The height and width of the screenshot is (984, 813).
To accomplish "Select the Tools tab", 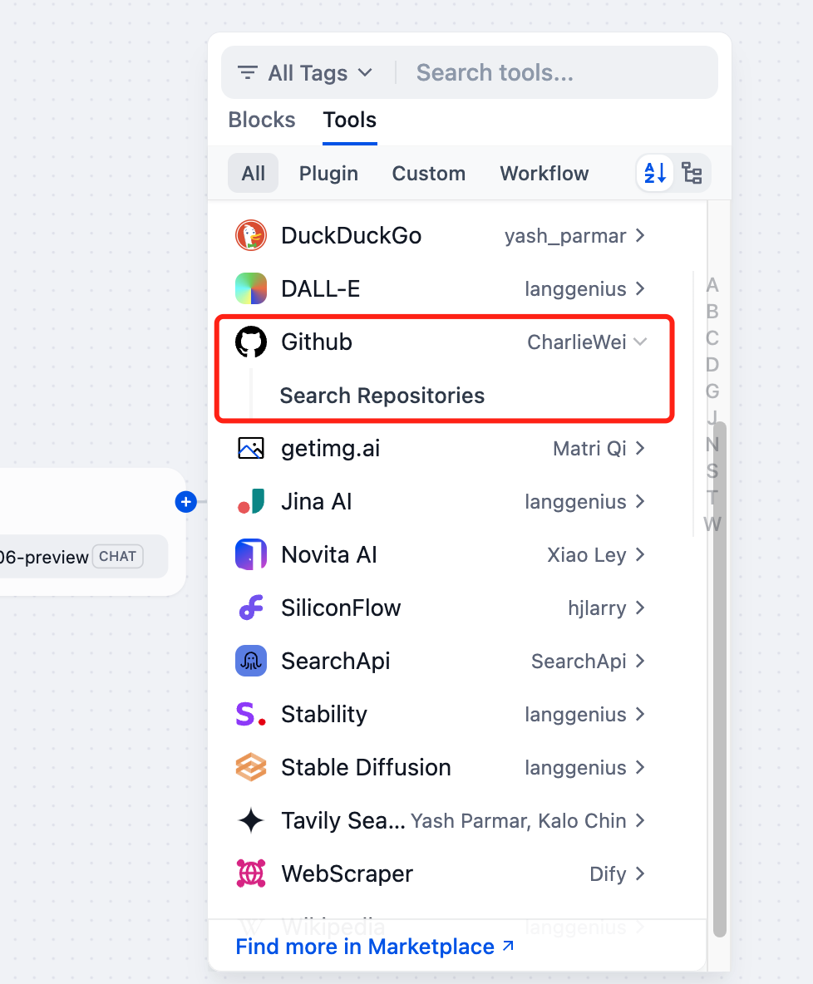I will [350, 120].
